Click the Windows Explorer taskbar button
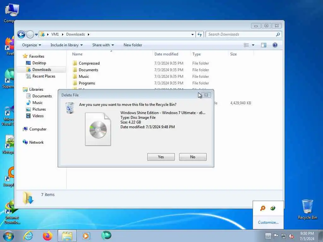Viewport: 323px width, 242px height. (x=67, y=236)
